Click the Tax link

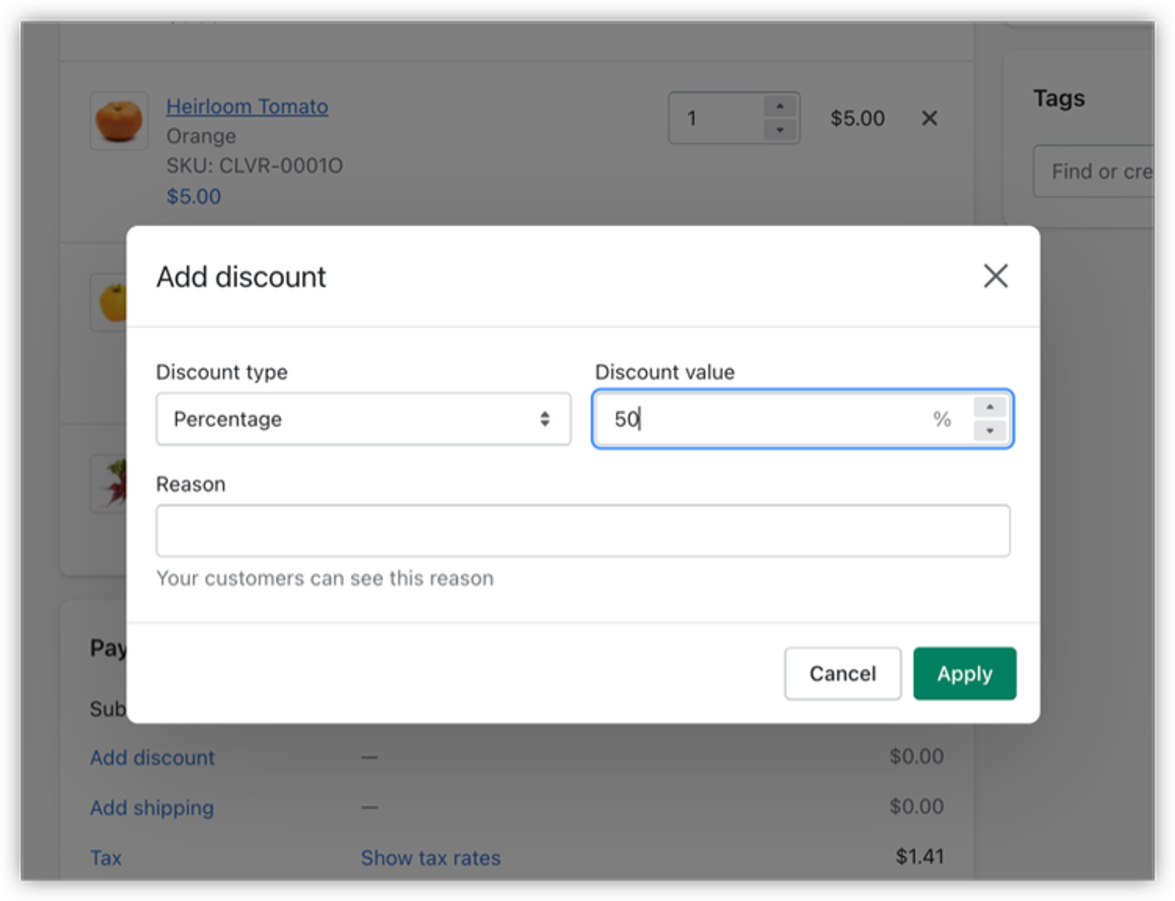(x=106, y=858)
